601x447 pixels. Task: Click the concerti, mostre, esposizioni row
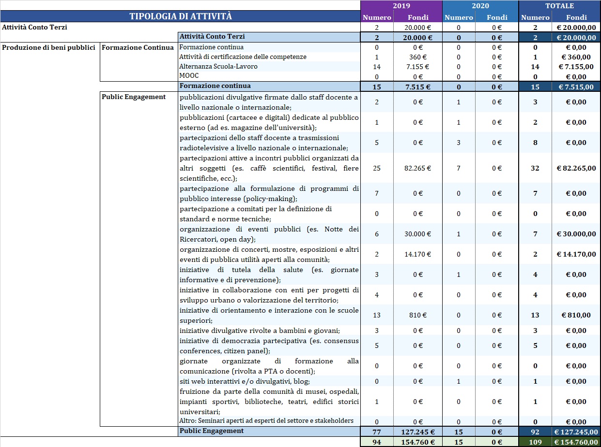tap(269, 254)
